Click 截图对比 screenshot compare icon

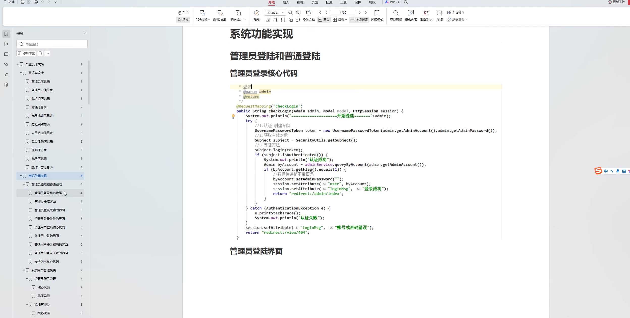426,13
